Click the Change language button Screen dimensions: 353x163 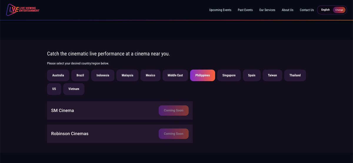point(339,10)
